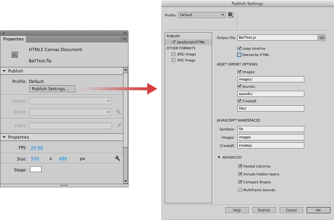Click the Publish Settings... button
334x220 pixels.
[52, 89]
